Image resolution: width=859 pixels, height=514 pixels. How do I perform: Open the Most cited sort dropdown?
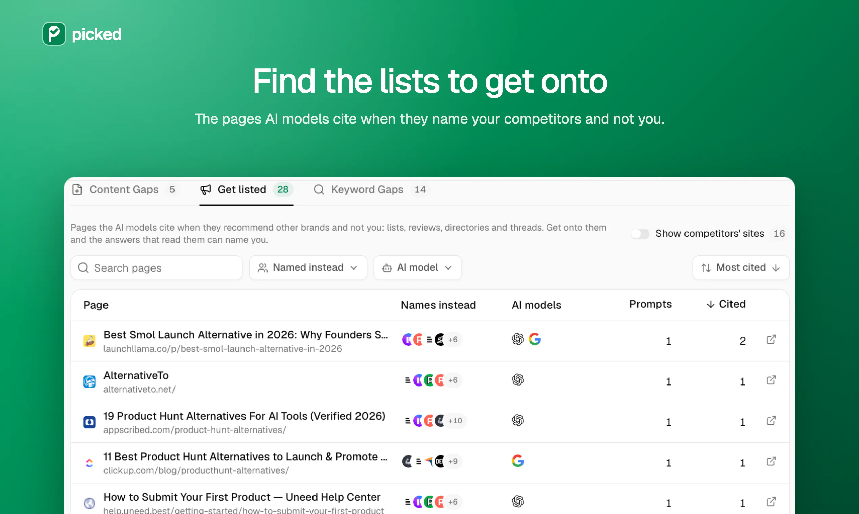click(741, 267)
